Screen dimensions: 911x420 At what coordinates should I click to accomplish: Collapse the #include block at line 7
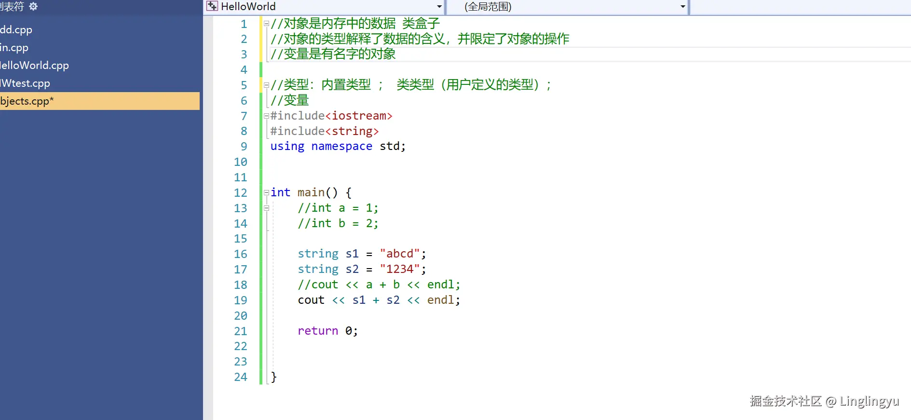pyautogui.click(x=266, y=116)
